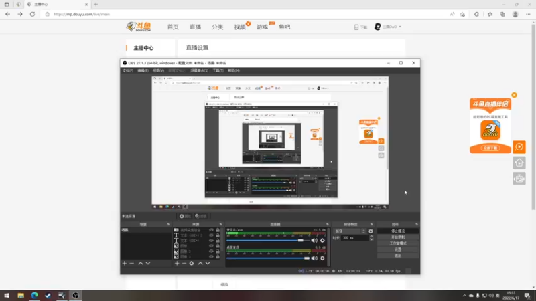536x301 pixels.
Task: Pop out the Sources dock panel
Action: coord(220,225)
